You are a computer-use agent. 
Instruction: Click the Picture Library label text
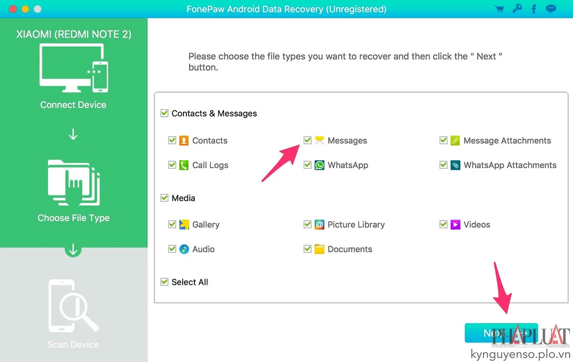tap(356, 225)
